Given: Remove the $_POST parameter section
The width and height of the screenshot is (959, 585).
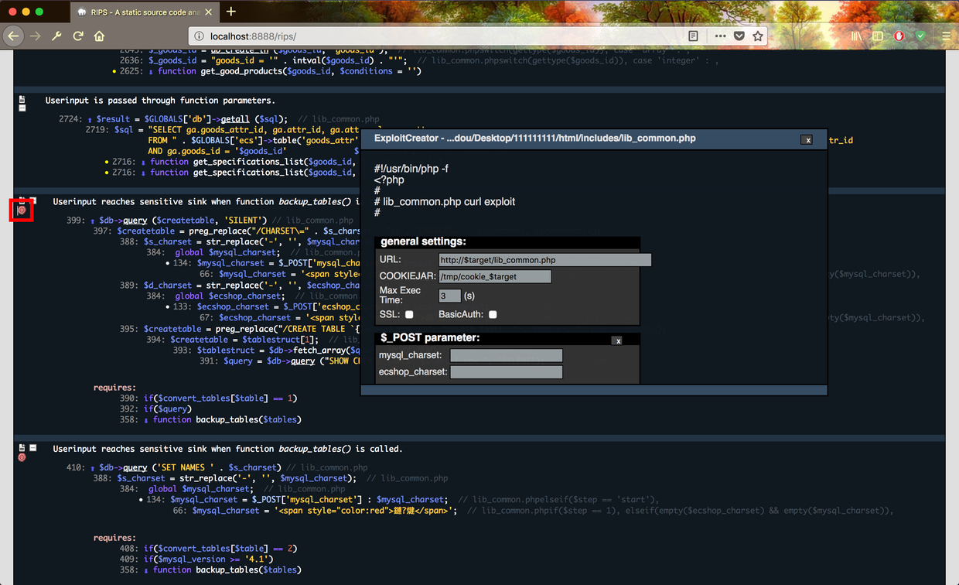Looking at the screenshot, I should point(618,340).
